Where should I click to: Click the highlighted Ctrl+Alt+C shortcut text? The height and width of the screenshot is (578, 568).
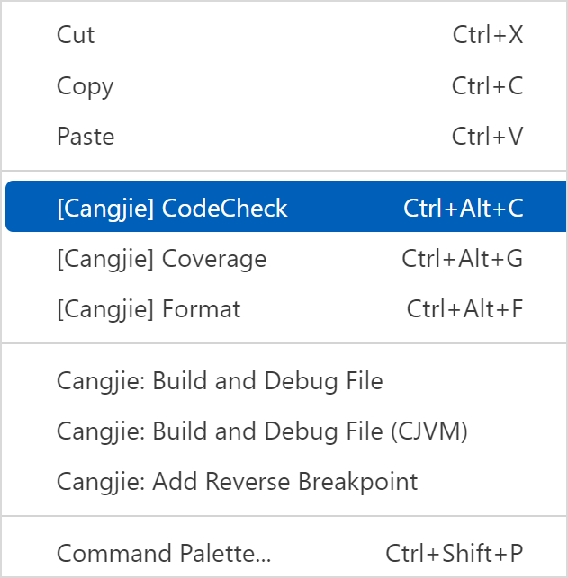pos(464,209)
